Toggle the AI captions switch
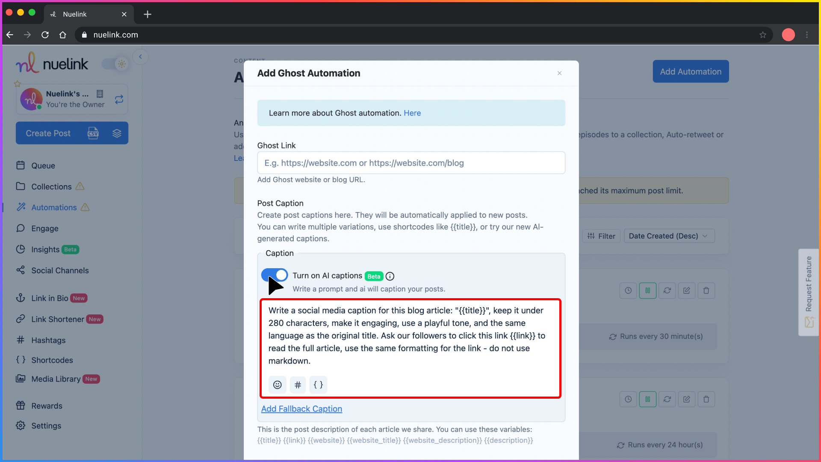This screenshot has height=462, width=821. click(x=274, y=275)
